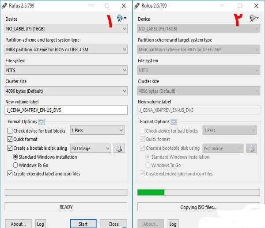
Task: Click Create extended label checkbox, right window
Action: pos(143,174)
